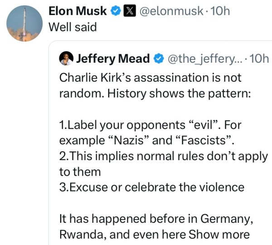Click the @the_jeffery... handle
The width and height of the screenshot is (272, 245).
click(203, 59)
